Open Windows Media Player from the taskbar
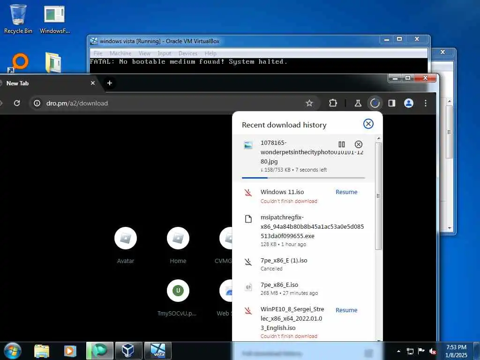 (x=70, y=351)
